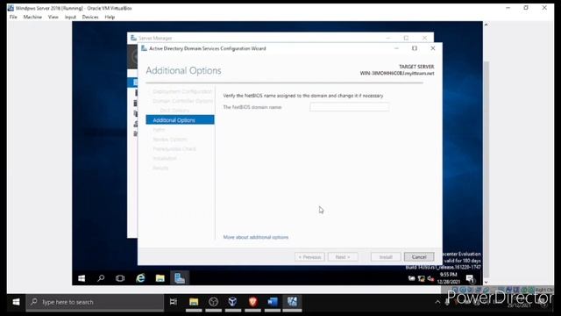Click the guest volume tray icon
Image resolution: width=561 pixels, height=316 pixels.
click(430, 278)
